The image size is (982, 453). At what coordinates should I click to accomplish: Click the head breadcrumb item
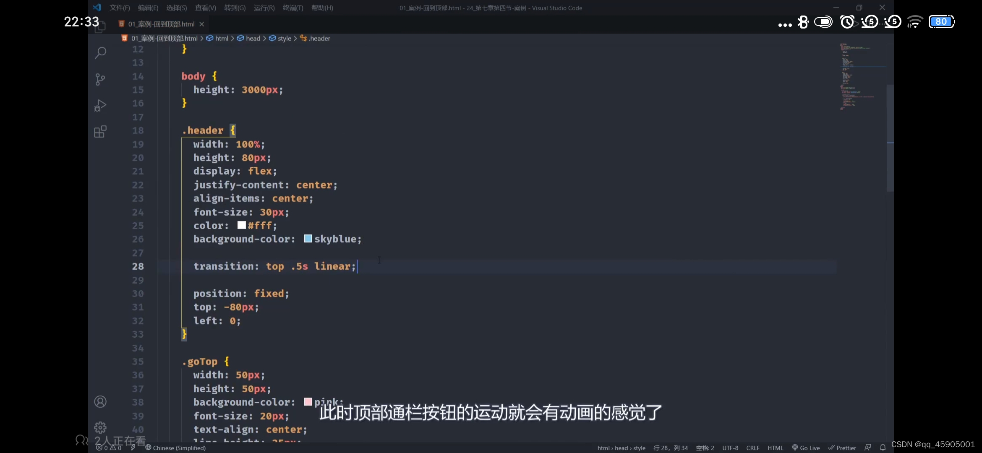pos(253,38)
